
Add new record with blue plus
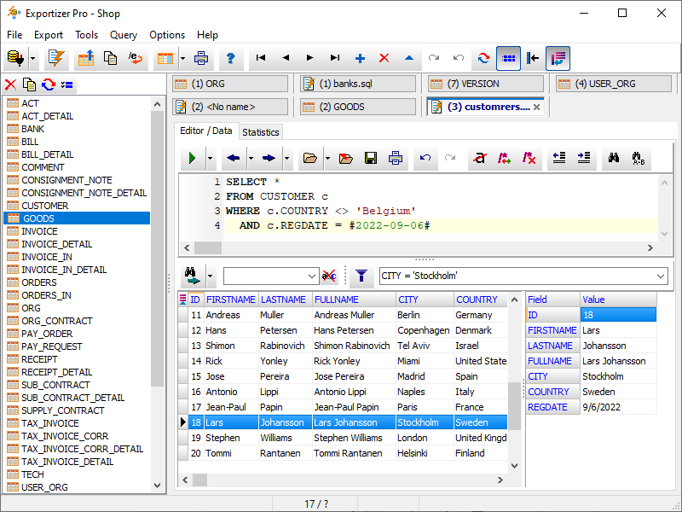tap(360, 58)
